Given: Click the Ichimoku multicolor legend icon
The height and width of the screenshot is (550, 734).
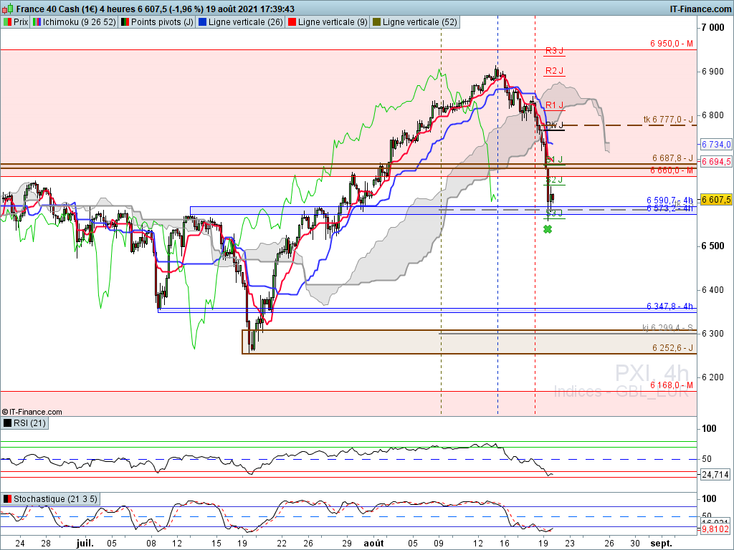Looking at the screenshot, I should pyautogui.click(x=37, y=22).
